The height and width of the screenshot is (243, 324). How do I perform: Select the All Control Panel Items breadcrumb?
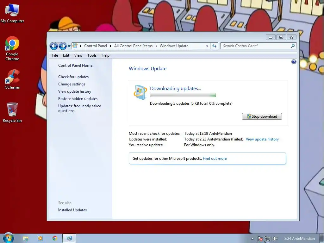(x=133, y=46)
